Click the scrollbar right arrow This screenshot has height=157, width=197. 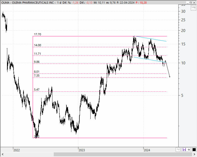click(x=194, y=154)
